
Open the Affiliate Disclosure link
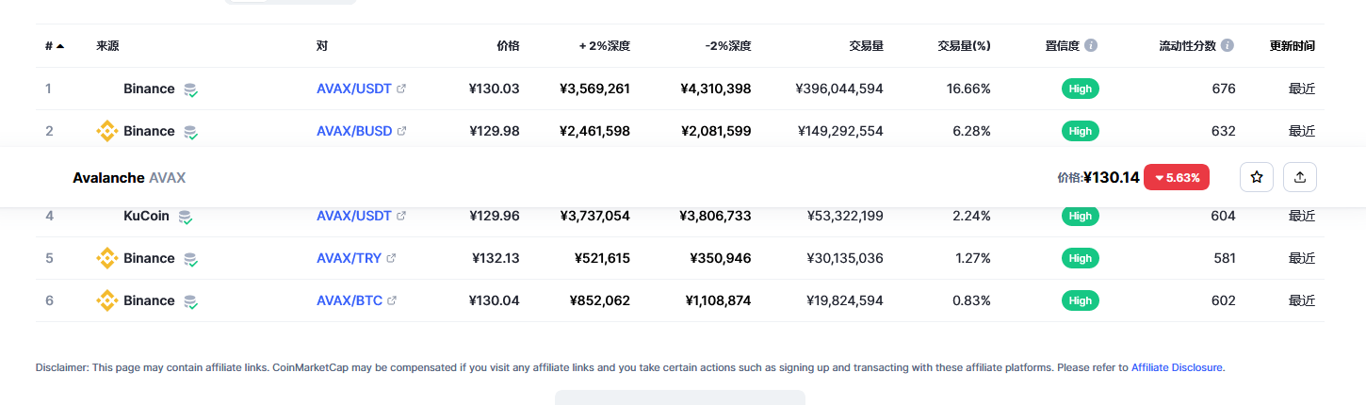click(1177, 367)
